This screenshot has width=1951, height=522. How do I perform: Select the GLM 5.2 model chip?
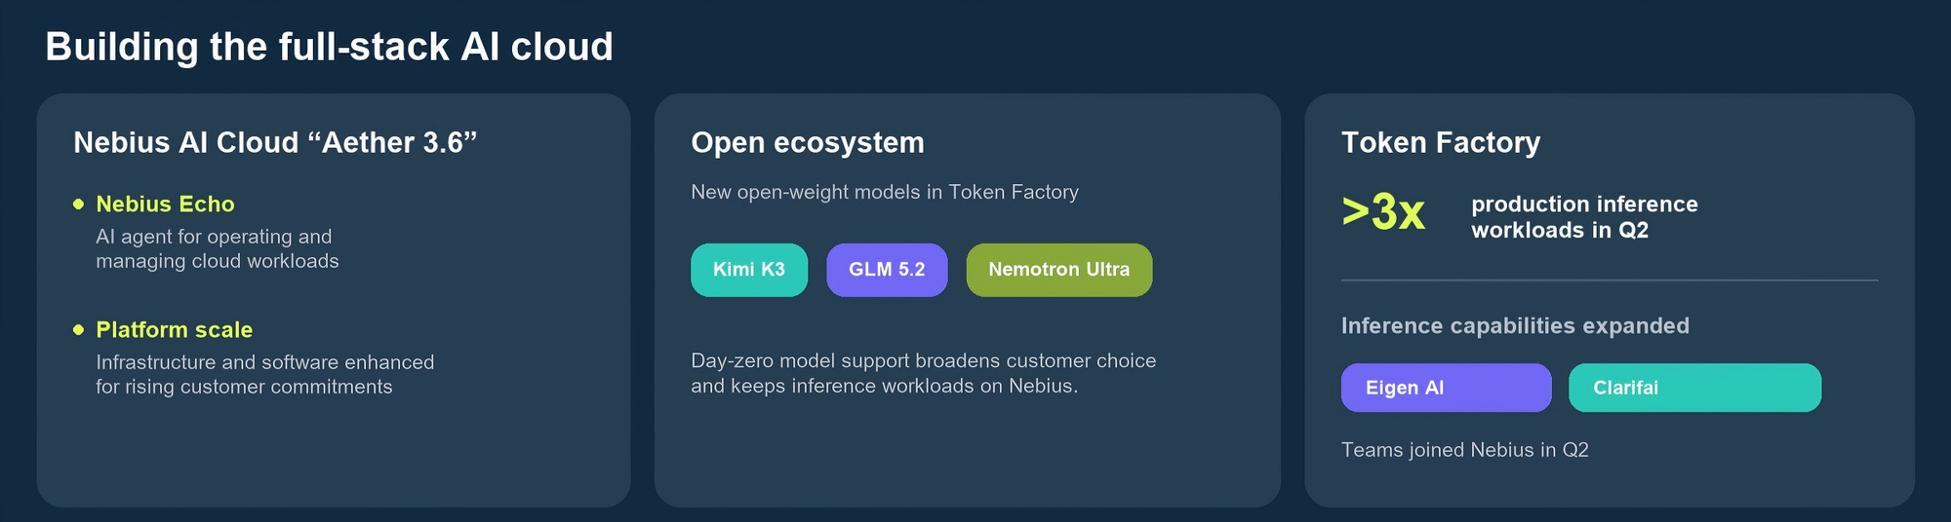click(887, 270)
